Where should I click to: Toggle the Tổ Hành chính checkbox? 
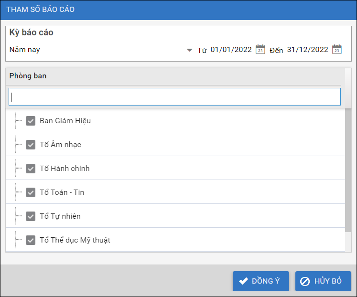pos(31,169)
